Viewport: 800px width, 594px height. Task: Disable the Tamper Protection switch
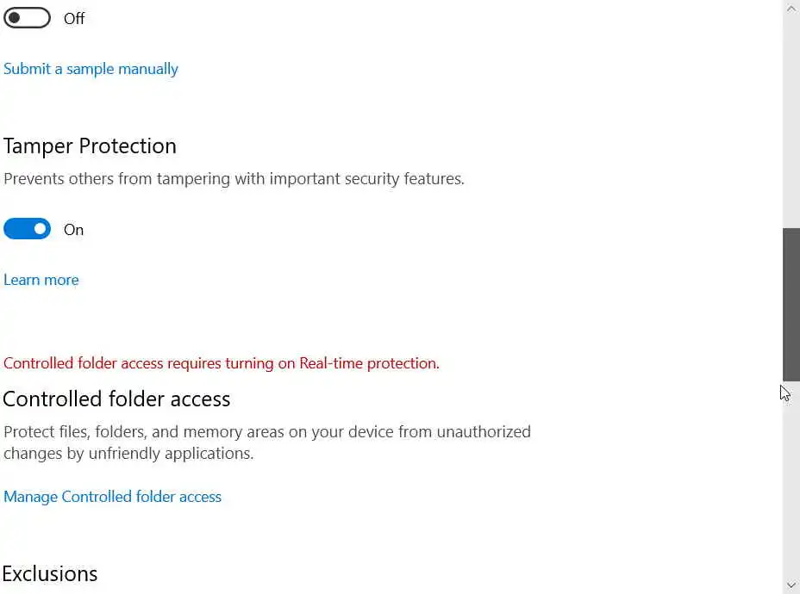pyautogui.click(x=27, y=229)
